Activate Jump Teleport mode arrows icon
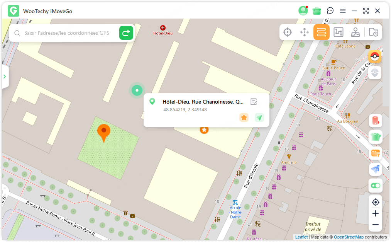391x242 pixels. tap(305, 32)
